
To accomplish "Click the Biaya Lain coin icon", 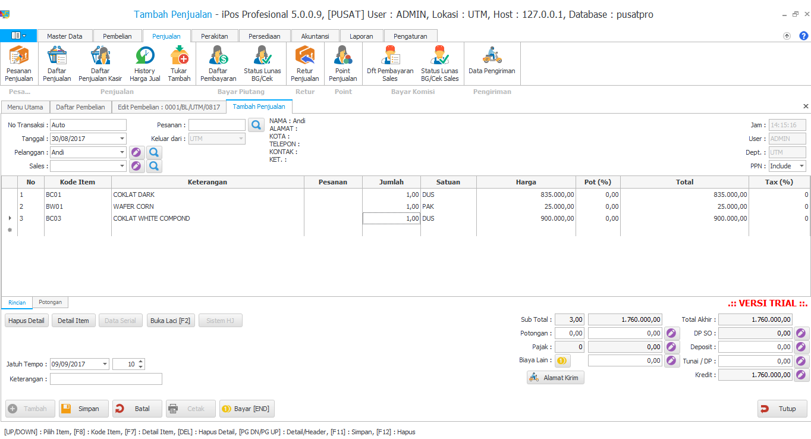I will tap(562, 360).
